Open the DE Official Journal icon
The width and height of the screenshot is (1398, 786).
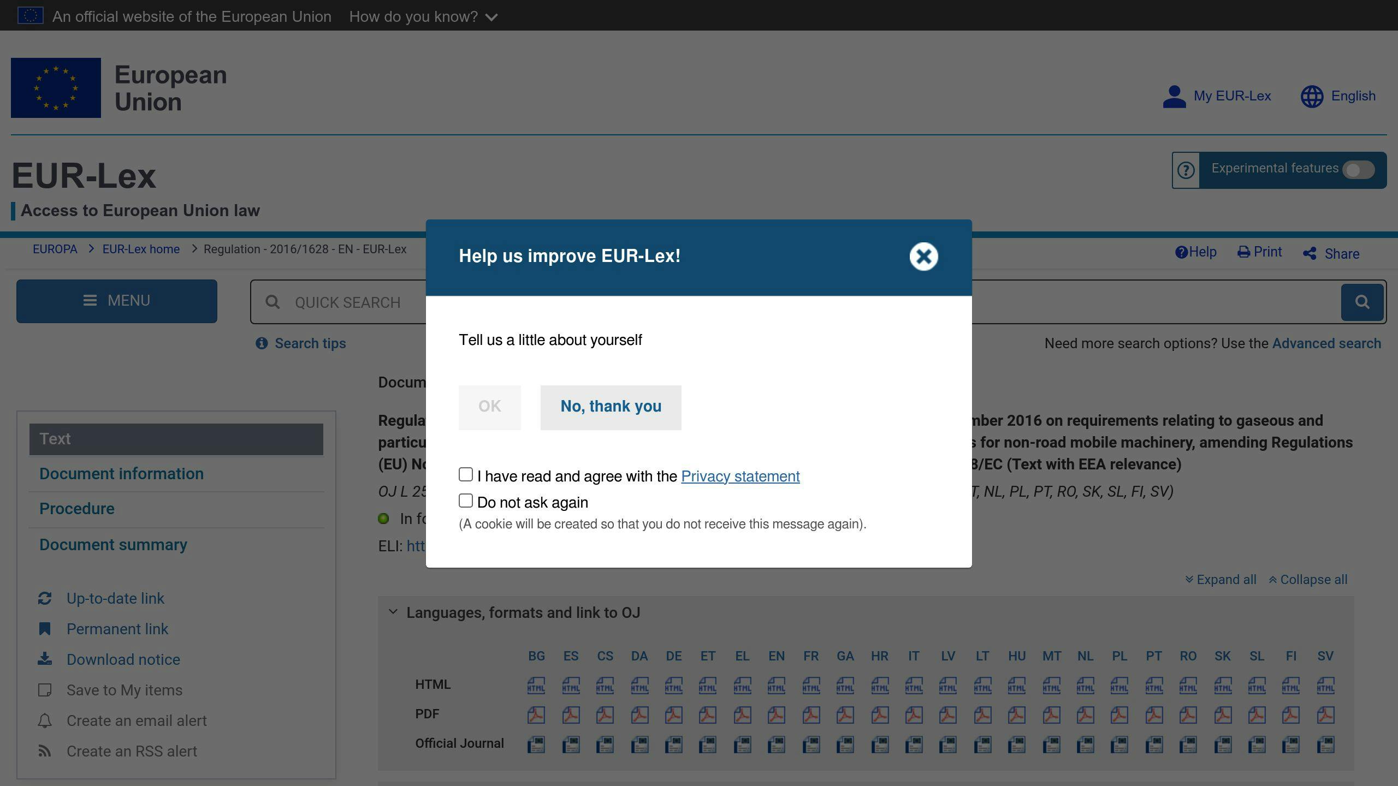click(673, 744)
